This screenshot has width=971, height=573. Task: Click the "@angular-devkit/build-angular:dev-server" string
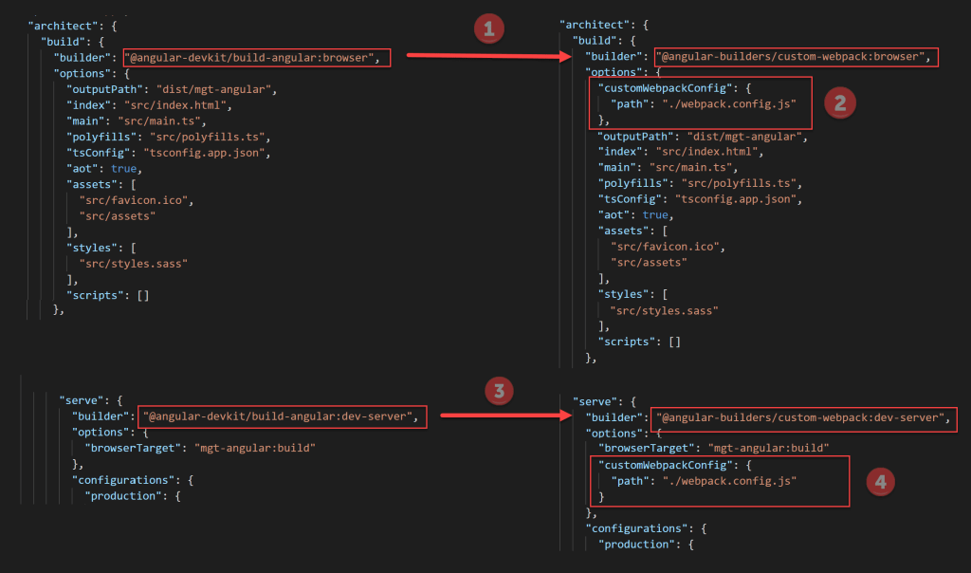[x=284, y=416]
